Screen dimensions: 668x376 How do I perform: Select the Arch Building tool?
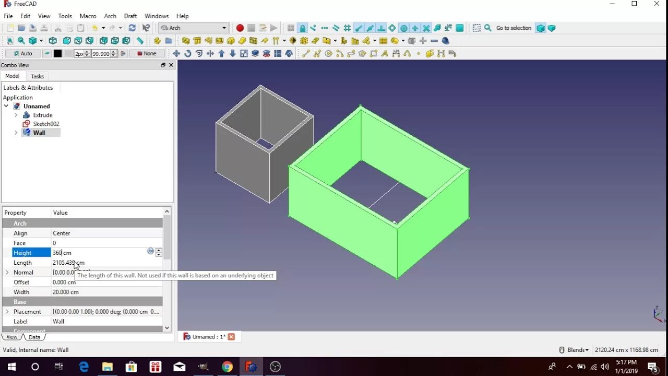coord(231,41)
